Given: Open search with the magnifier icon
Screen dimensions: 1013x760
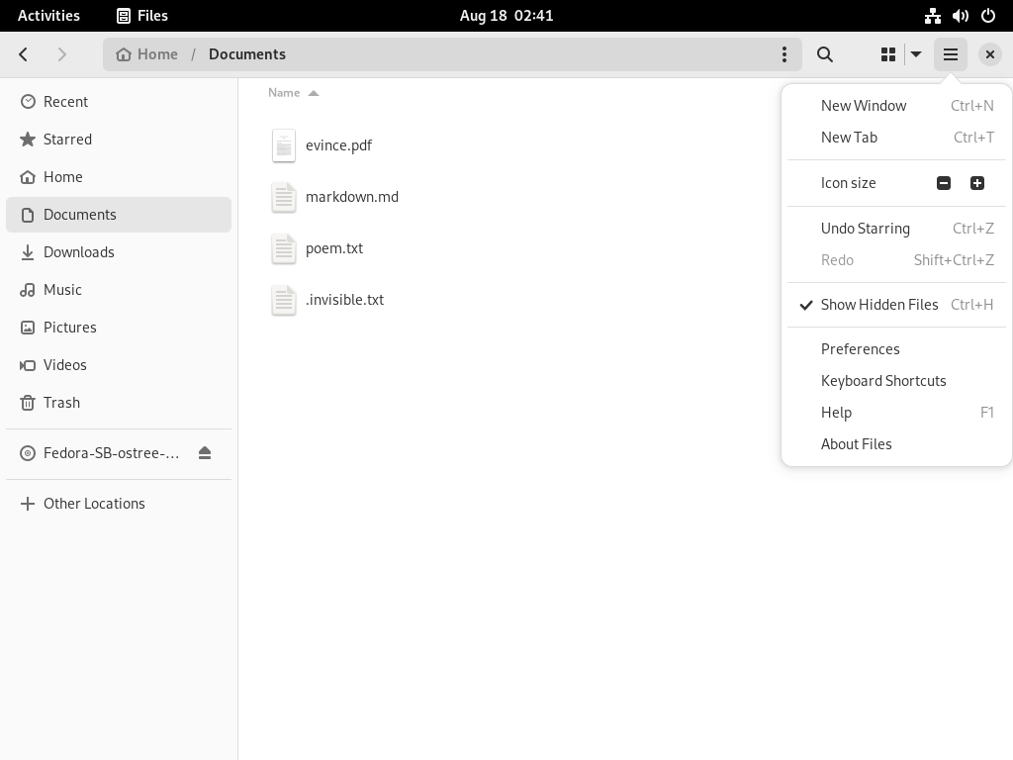Looking at the screenshot, I should point(825,54).
